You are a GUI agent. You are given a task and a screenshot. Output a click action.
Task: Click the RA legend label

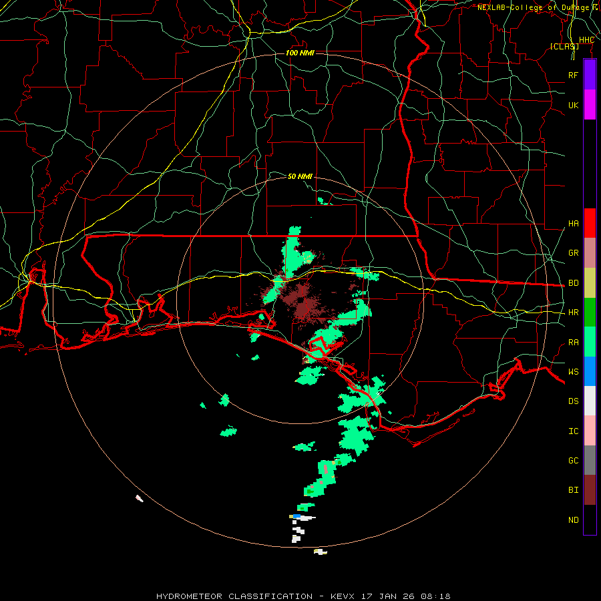(573, 343)
